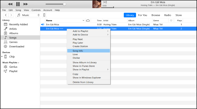Go back with the left chevron
197x109 pixels.
[6, 15]
